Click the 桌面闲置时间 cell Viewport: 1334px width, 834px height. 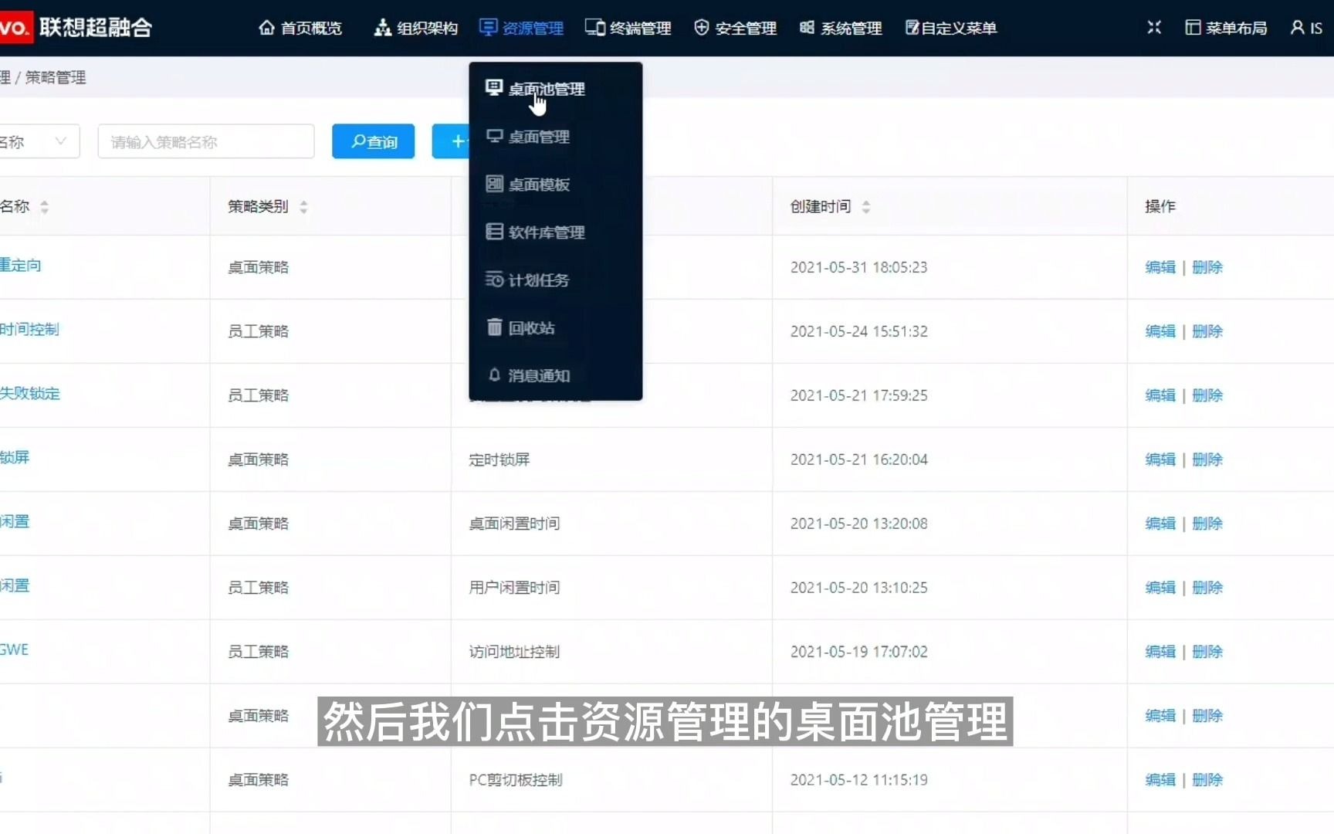coord(514,524)
